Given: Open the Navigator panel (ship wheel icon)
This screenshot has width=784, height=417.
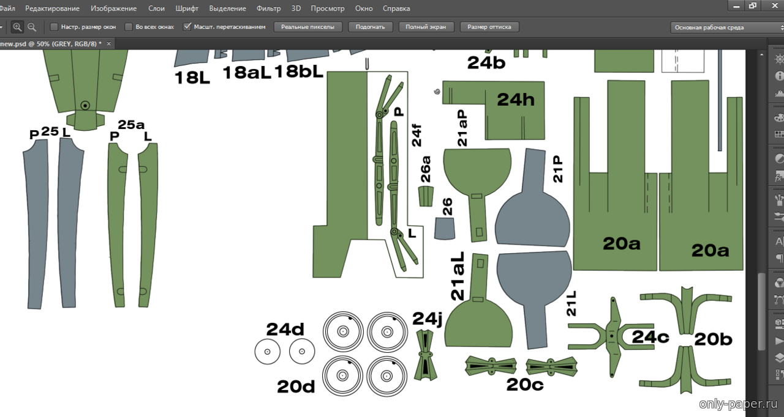Looking at the screenshot, I should pyautogui.click(x=779, y=59).
